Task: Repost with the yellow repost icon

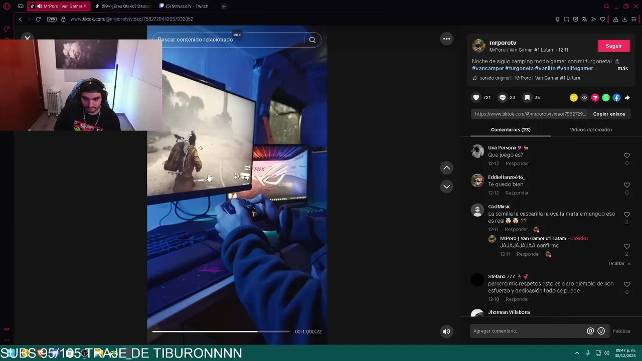Action: [x=574, y=98]
